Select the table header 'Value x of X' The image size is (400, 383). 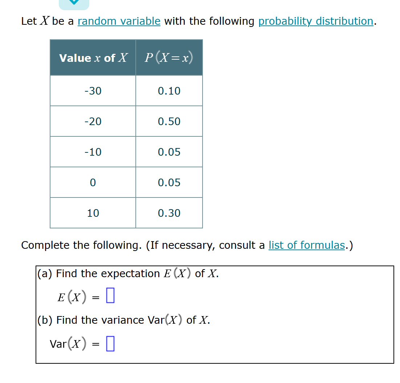point(93,57)
